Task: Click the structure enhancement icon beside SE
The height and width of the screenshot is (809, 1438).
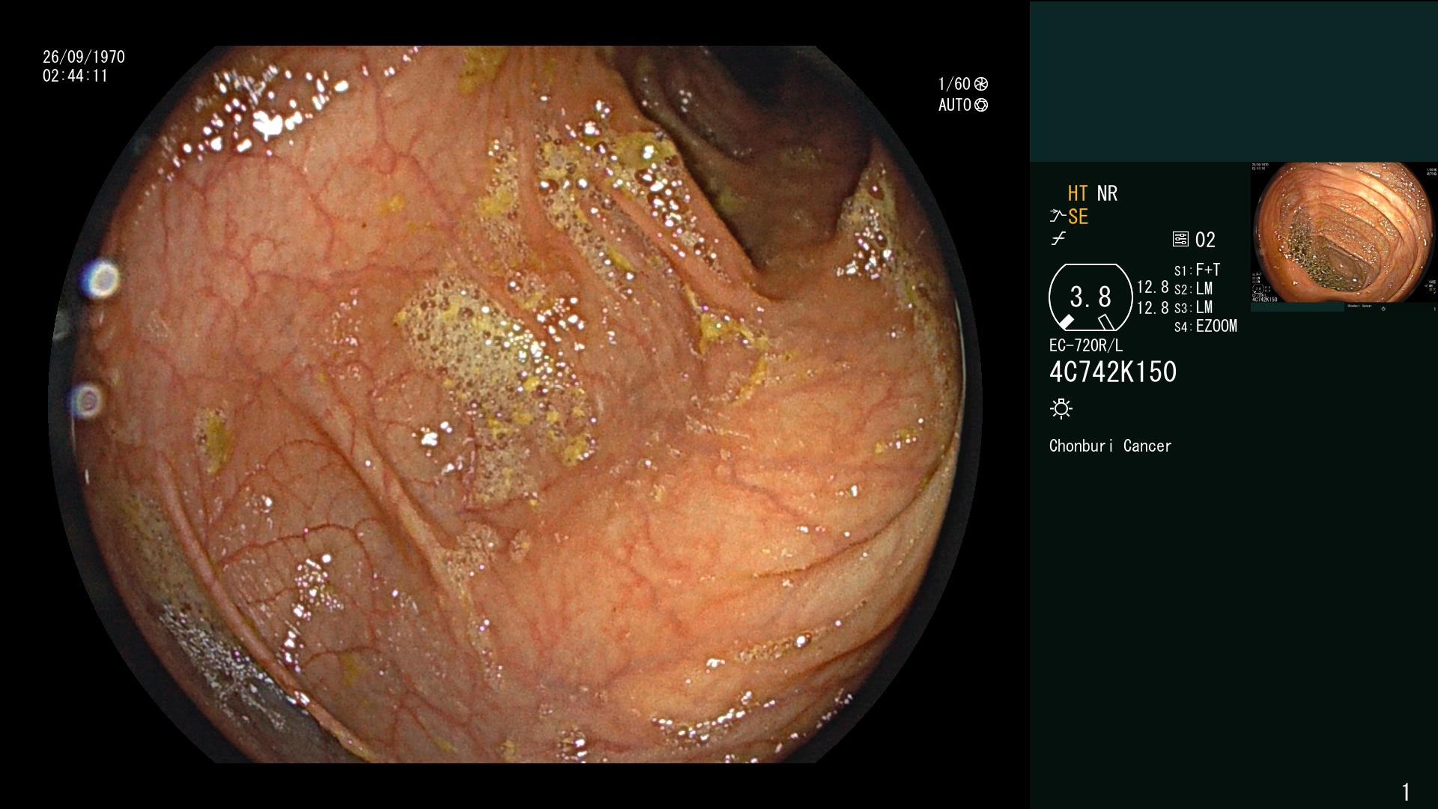Action: 1057,216
